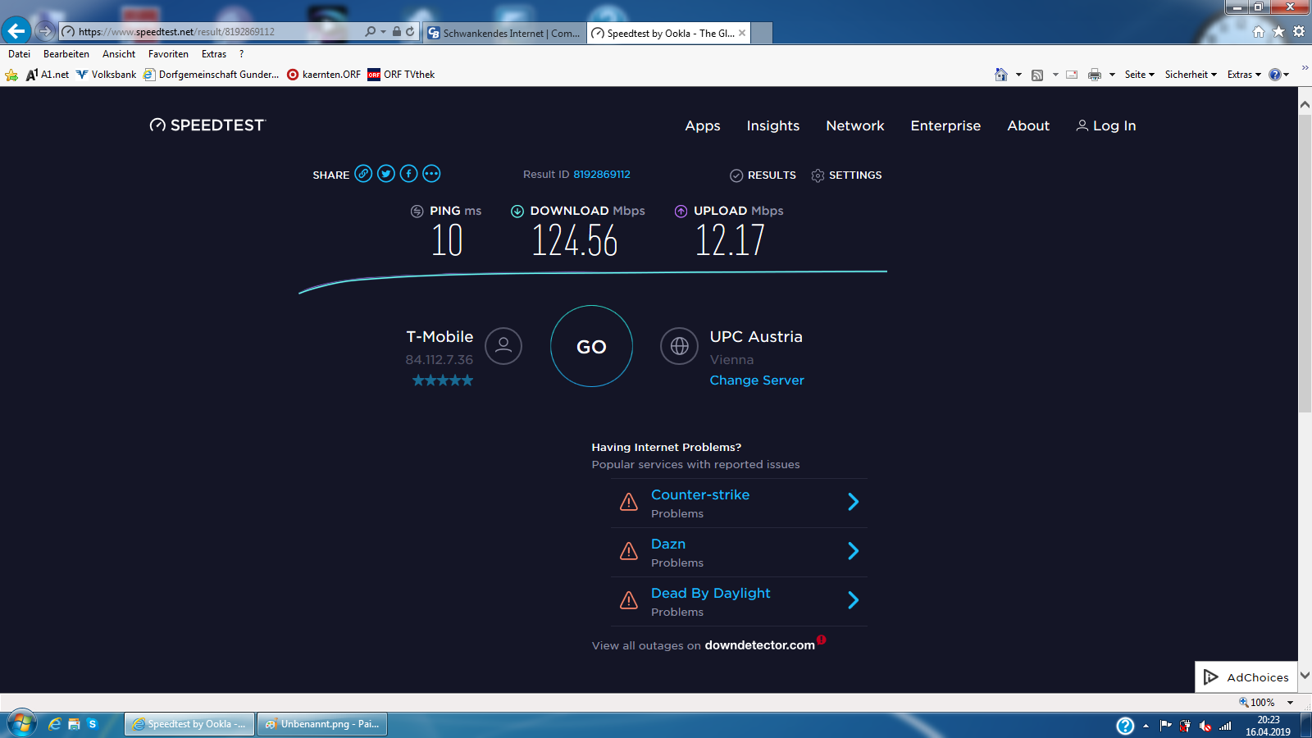The image size is (1312, 738).
Task: Click favorites star icon top right
Action: (x=1278, y=31)
